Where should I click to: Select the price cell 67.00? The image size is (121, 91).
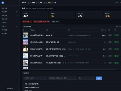105,49
